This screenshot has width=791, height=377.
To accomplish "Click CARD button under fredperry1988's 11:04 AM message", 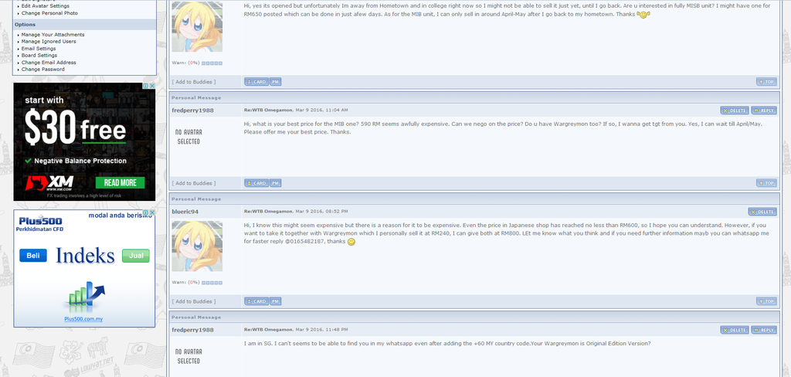I will [256, 183].
